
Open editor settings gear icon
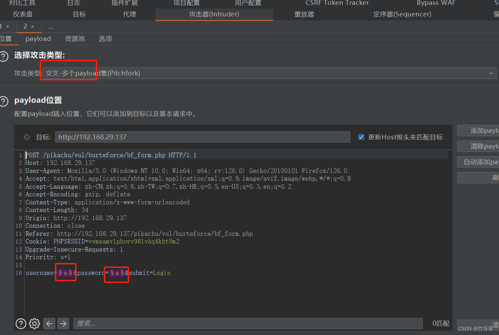34,324
